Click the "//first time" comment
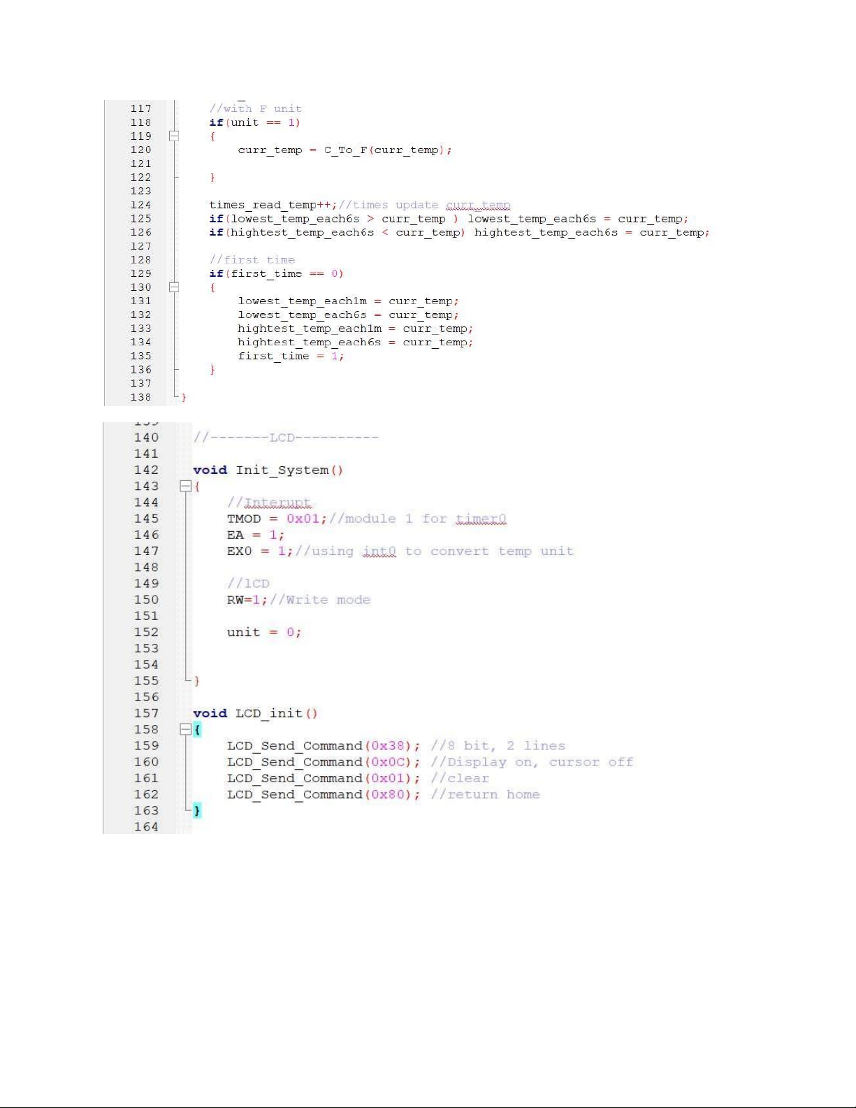 click(x=252, y=260)
